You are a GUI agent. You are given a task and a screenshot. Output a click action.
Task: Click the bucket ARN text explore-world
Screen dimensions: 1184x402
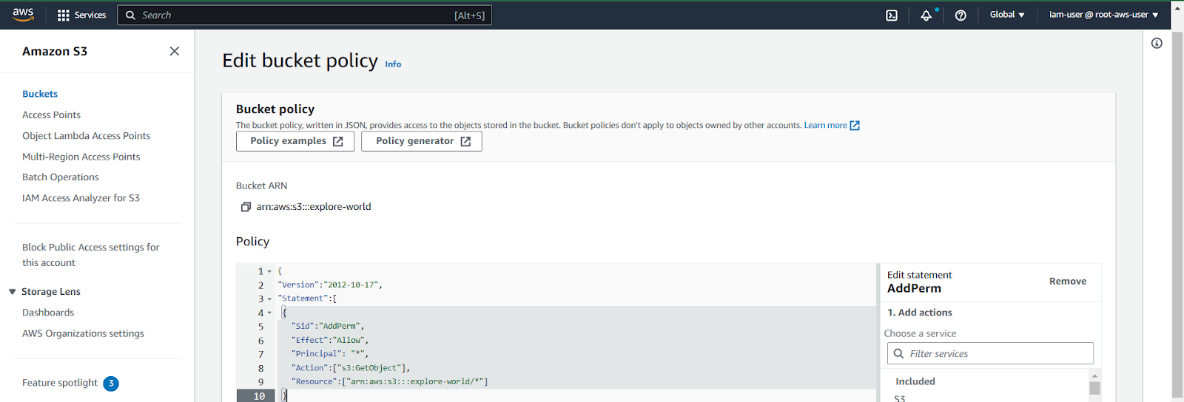(314, 207)
